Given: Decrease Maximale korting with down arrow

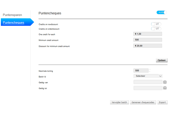Looking at the screenshot, I should [150, 72].
